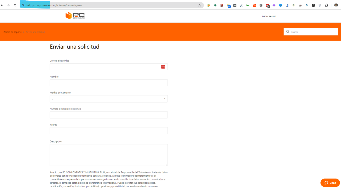
Task: Click the Notion extension icon
Action: tap(261, 5)
